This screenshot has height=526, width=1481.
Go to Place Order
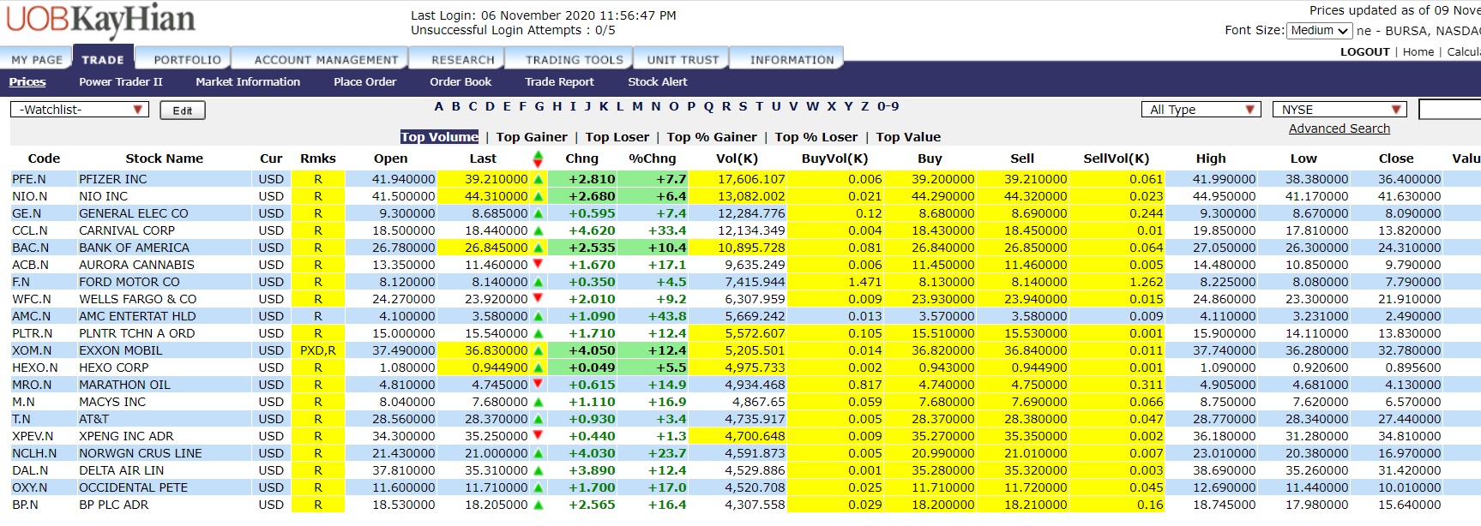[x=365, y=82]
